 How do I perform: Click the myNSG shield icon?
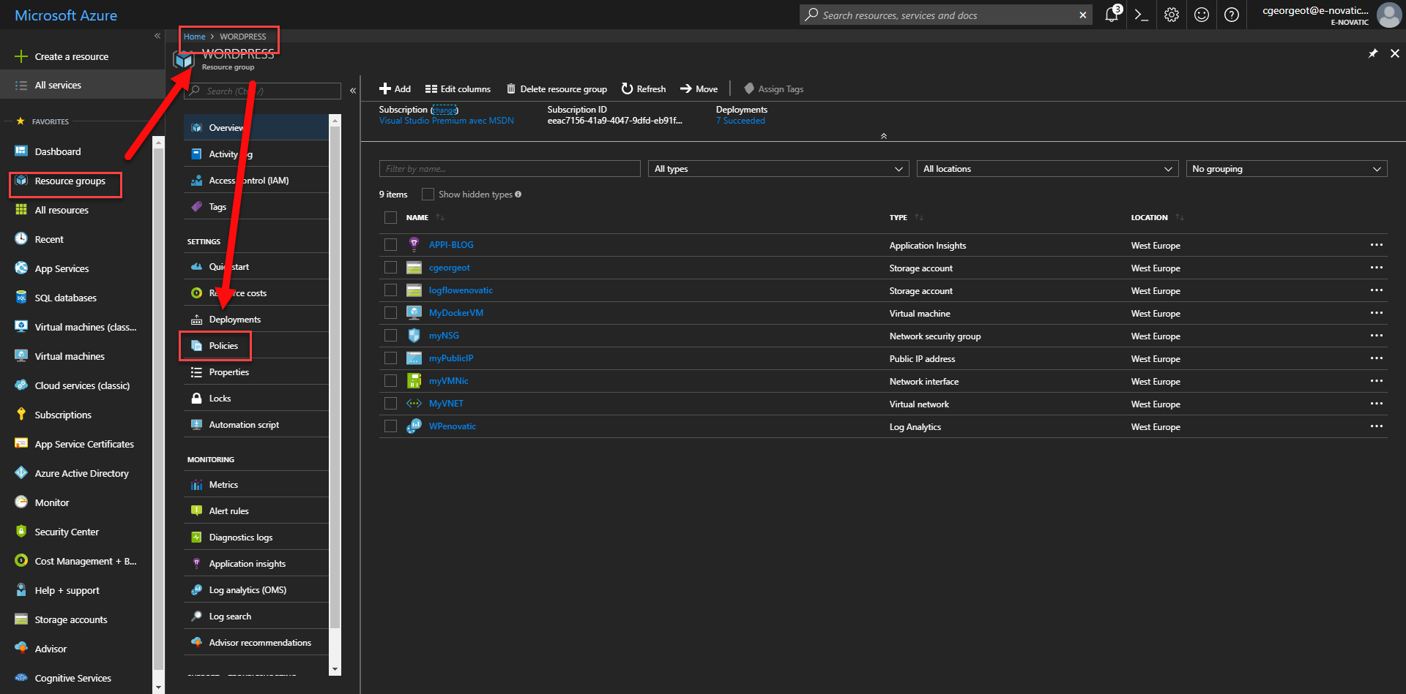pyautogui.click(x=414, y=336)
